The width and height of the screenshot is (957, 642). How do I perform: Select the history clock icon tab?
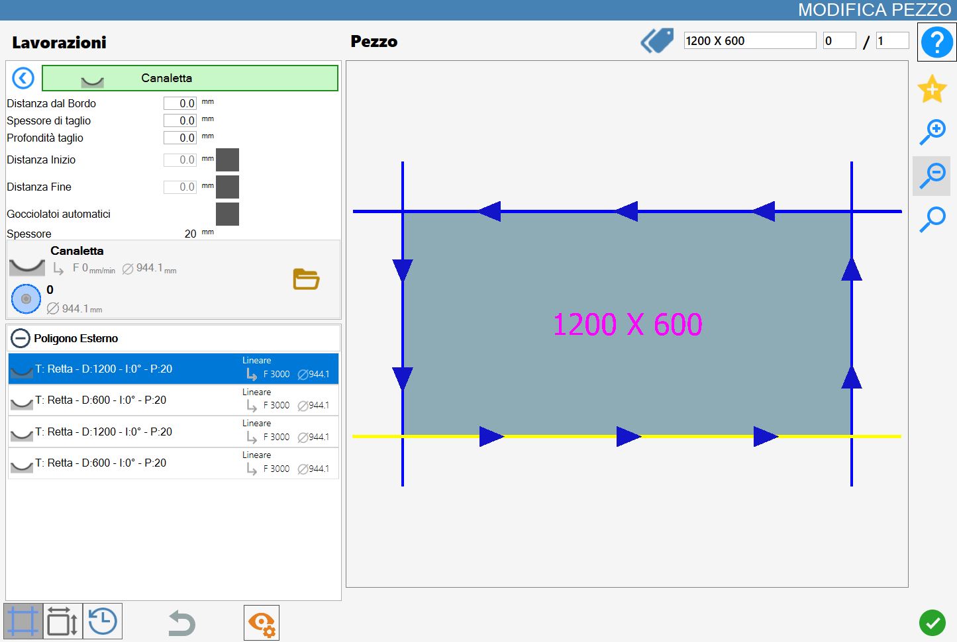[x=103, y=621]
